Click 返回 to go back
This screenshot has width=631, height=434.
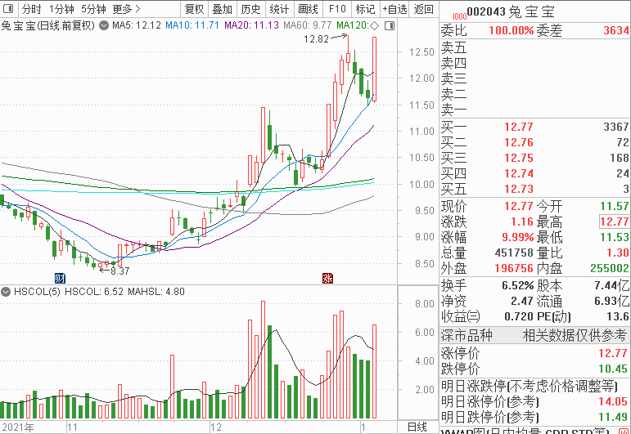[424, 9]
